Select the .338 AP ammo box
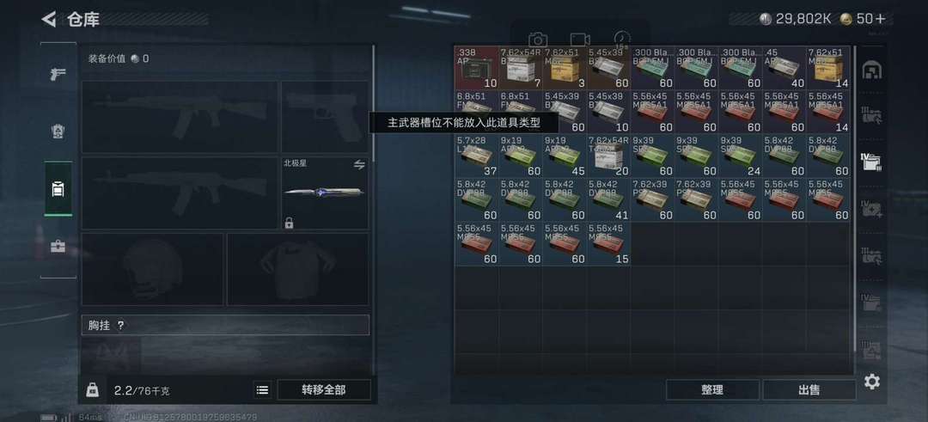Viewport: 928px width, 422px height. 476,68
